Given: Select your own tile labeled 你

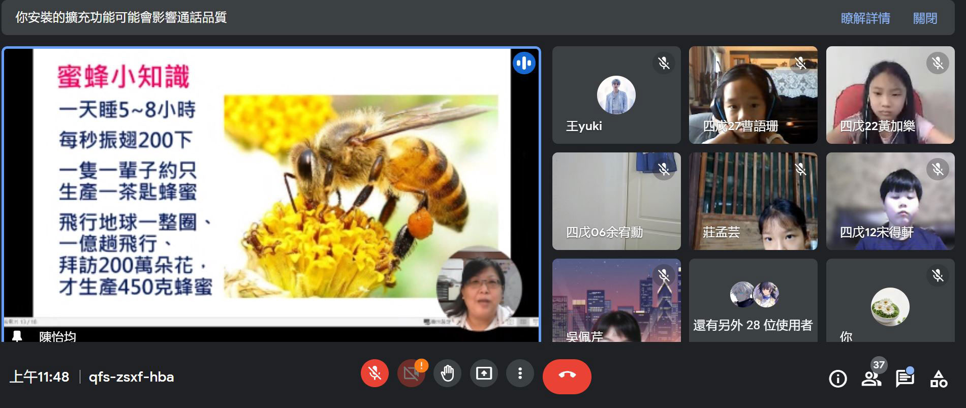Looking at the screenshot, I should [x=890, y=300].
